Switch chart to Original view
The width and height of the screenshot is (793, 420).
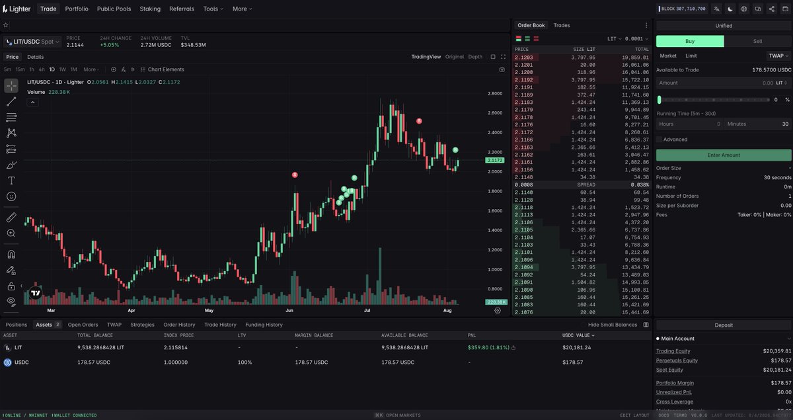pos(454,57)
